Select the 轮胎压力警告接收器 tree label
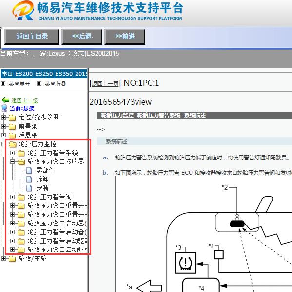Viewport: 292px width, 292px height. click(x=56, y=161)
